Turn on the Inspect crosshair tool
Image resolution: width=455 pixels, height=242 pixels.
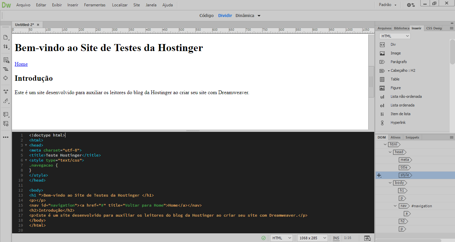6,78
